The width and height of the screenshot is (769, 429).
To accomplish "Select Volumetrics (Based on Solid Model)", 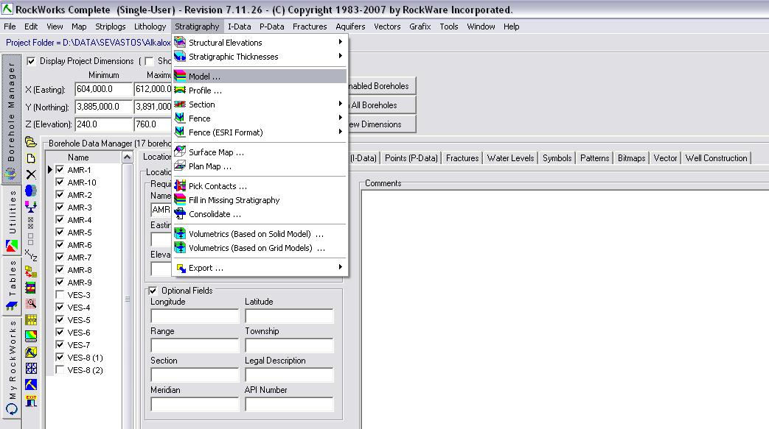I will pos(260,233).
